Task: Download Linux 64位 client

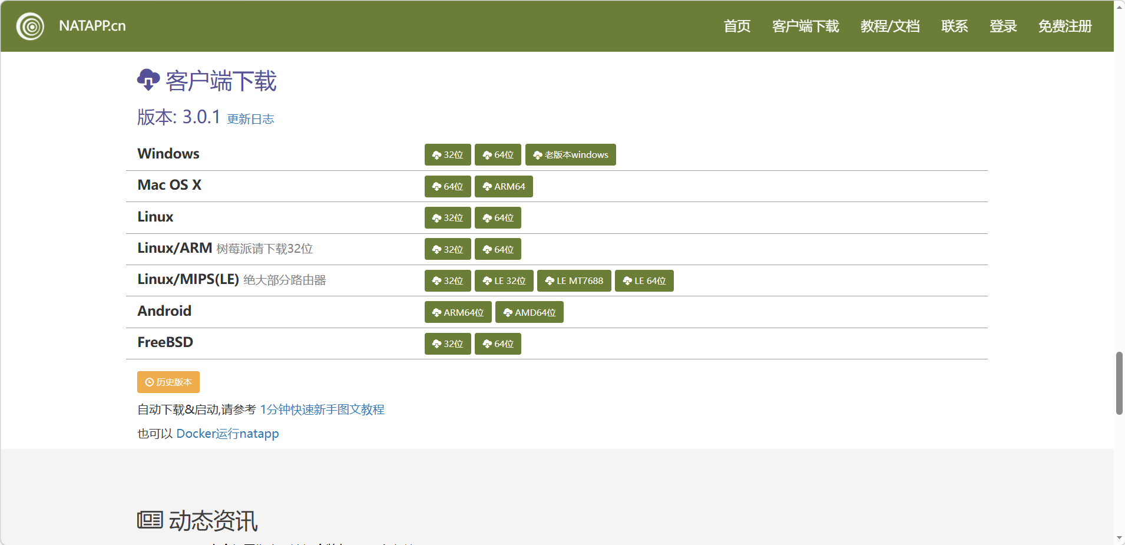Action: point(498,218)
